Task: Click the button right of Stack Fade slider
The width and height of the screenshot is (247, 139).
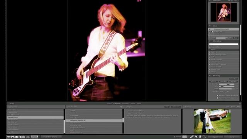Action: coord(236,38)
